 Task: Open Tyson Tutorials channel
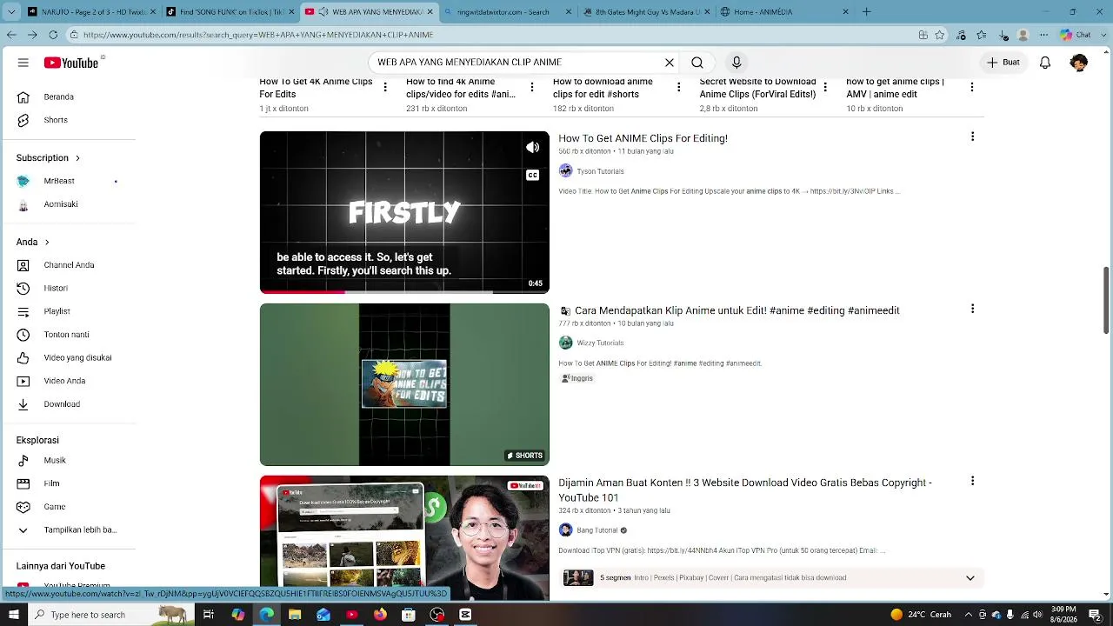coord(600,171)
